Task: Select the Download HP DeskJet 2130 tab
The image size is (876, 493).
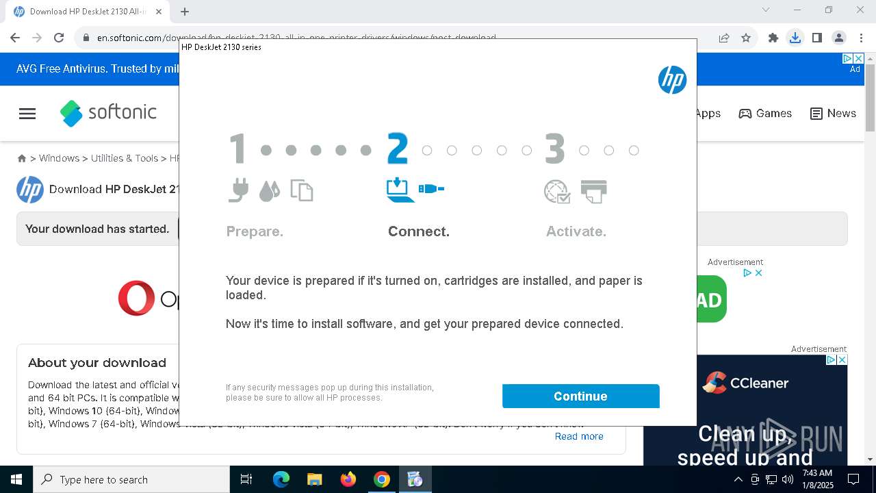Action: point(88,12)
